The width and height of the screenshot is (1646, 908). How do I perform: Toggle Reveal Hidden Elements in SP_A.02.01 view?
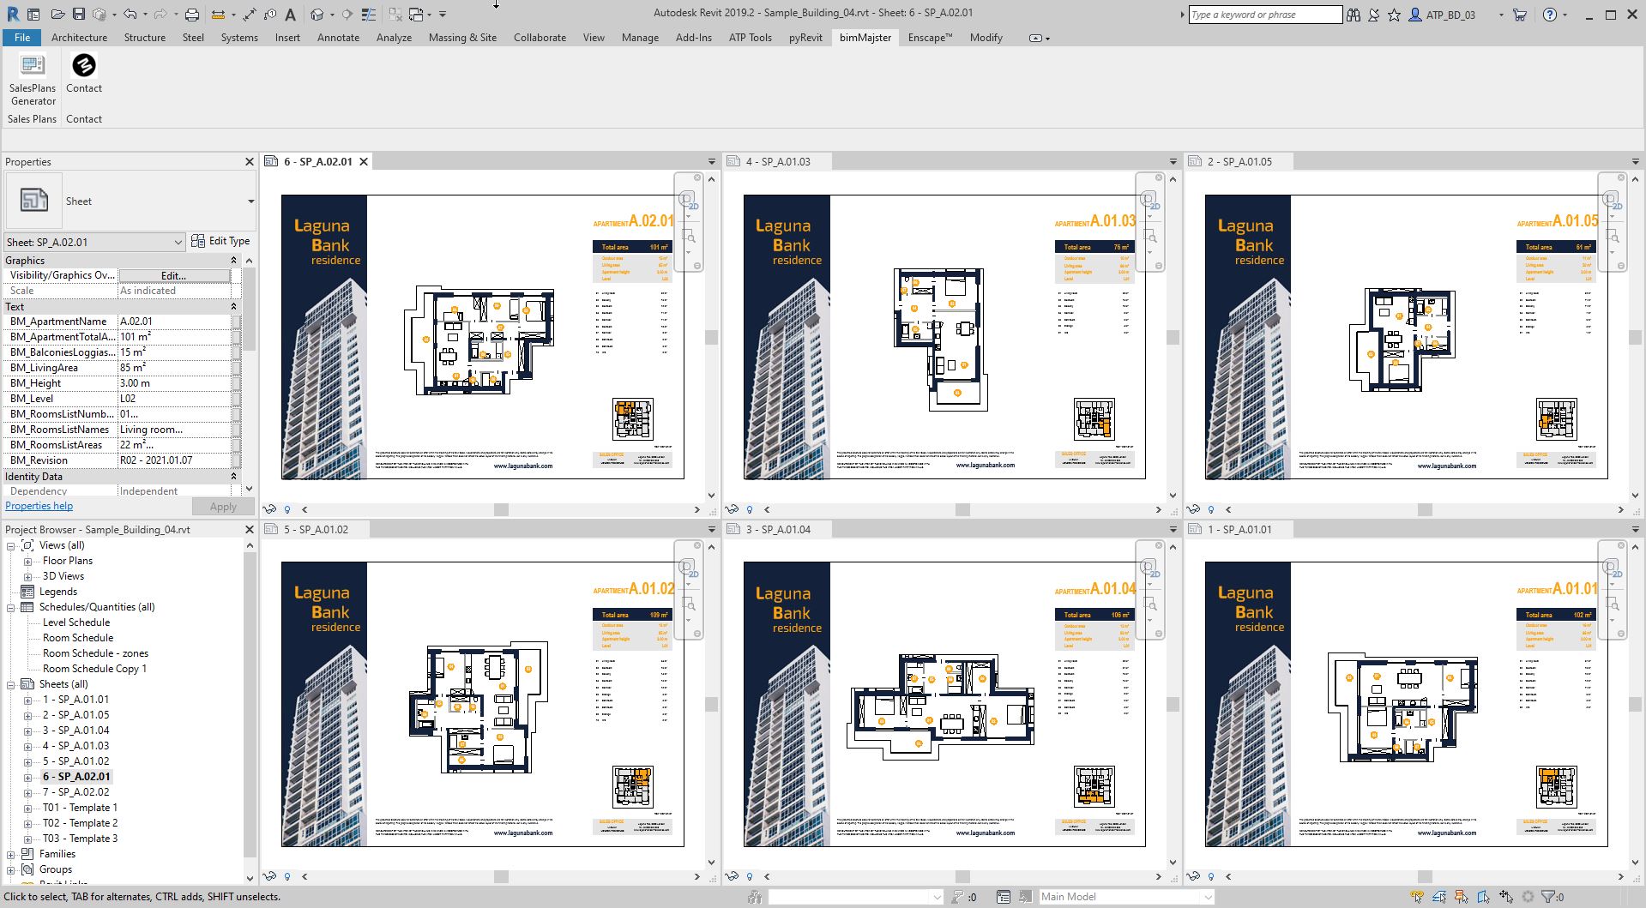point(287,509)
